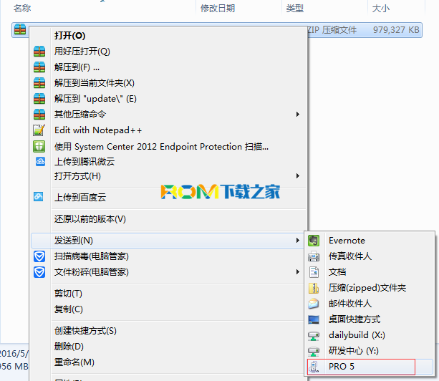Send to 研发中心 (Y:)

[x=354, y=350]
